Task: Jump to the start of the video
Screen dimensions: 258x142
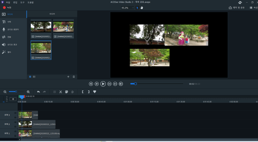Action: pyautogui.click(x=109, y=84)
